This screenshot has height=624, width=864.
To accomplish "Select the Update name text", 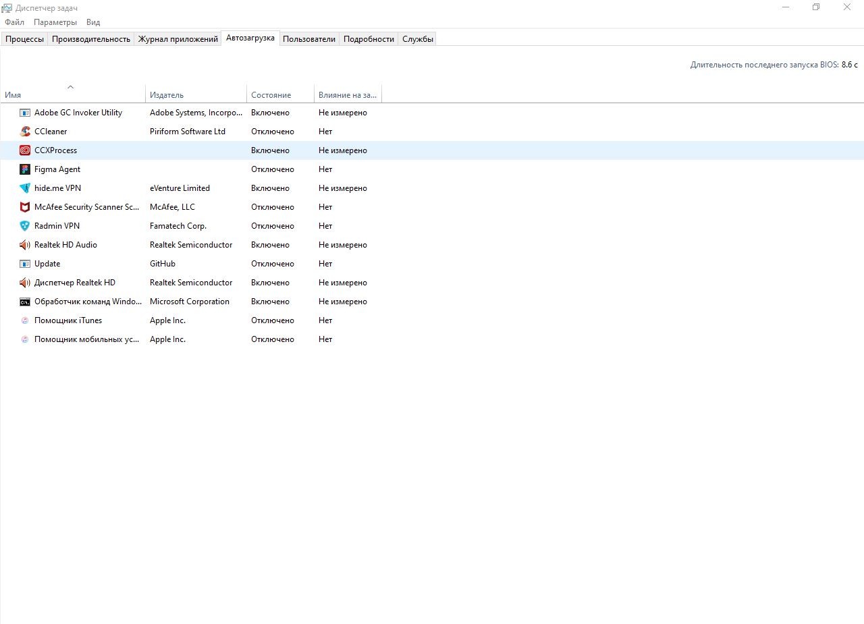I will [47, 264].
